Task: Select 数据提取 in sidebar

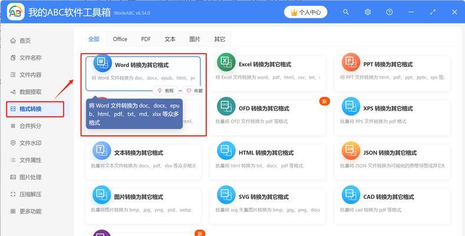Action: [x=31, y=92]
